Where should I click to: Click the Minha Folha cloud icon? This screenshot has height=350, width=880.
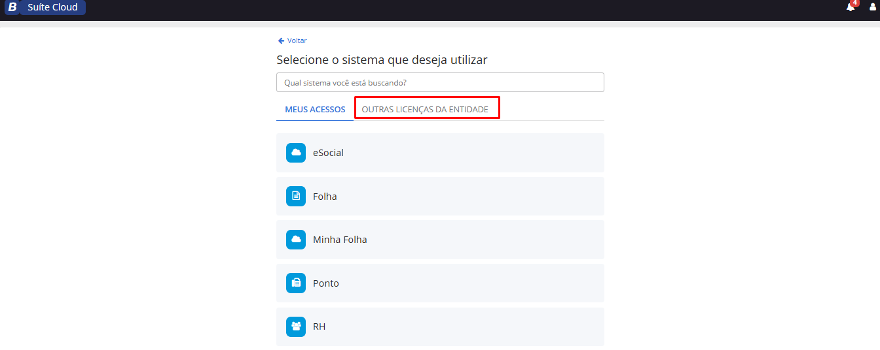click(296, 240)
